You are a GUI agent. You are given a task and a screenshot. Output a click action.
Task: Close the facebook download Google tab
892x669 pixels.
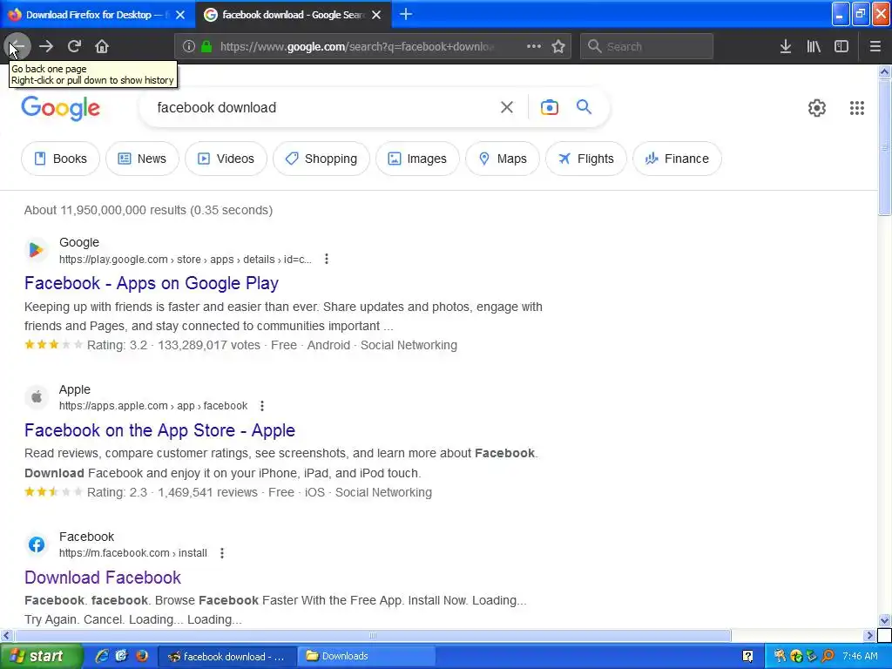click(x=376, y=15)
